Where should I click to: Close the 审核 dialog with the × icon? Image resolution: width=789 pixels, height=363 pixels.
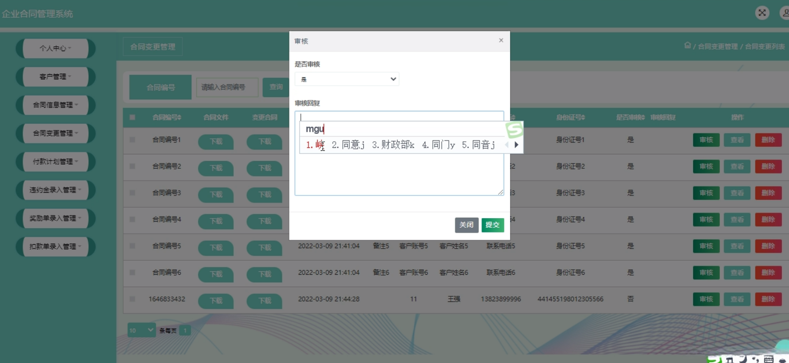(x=501, y=41)
